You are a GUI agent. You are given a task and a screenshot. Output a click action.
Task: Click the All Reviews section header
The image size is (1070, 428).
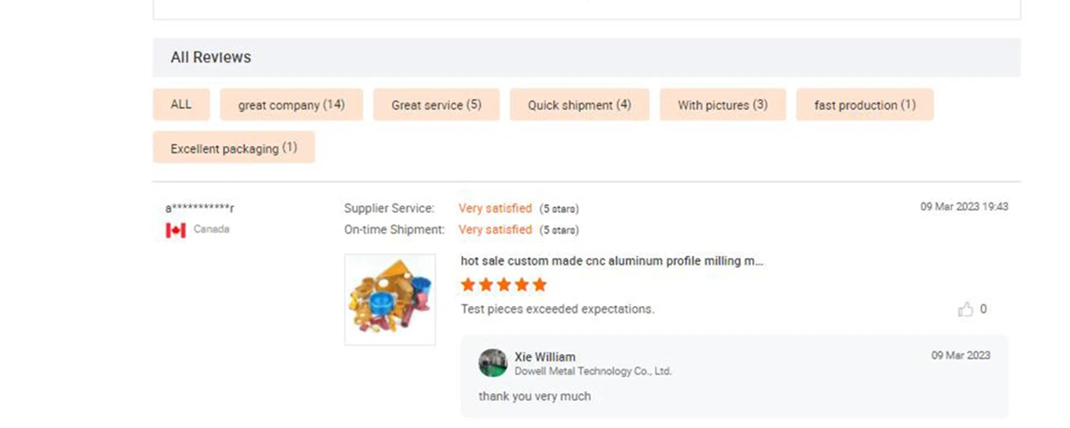pyautogui.click(x=210, y=57)
